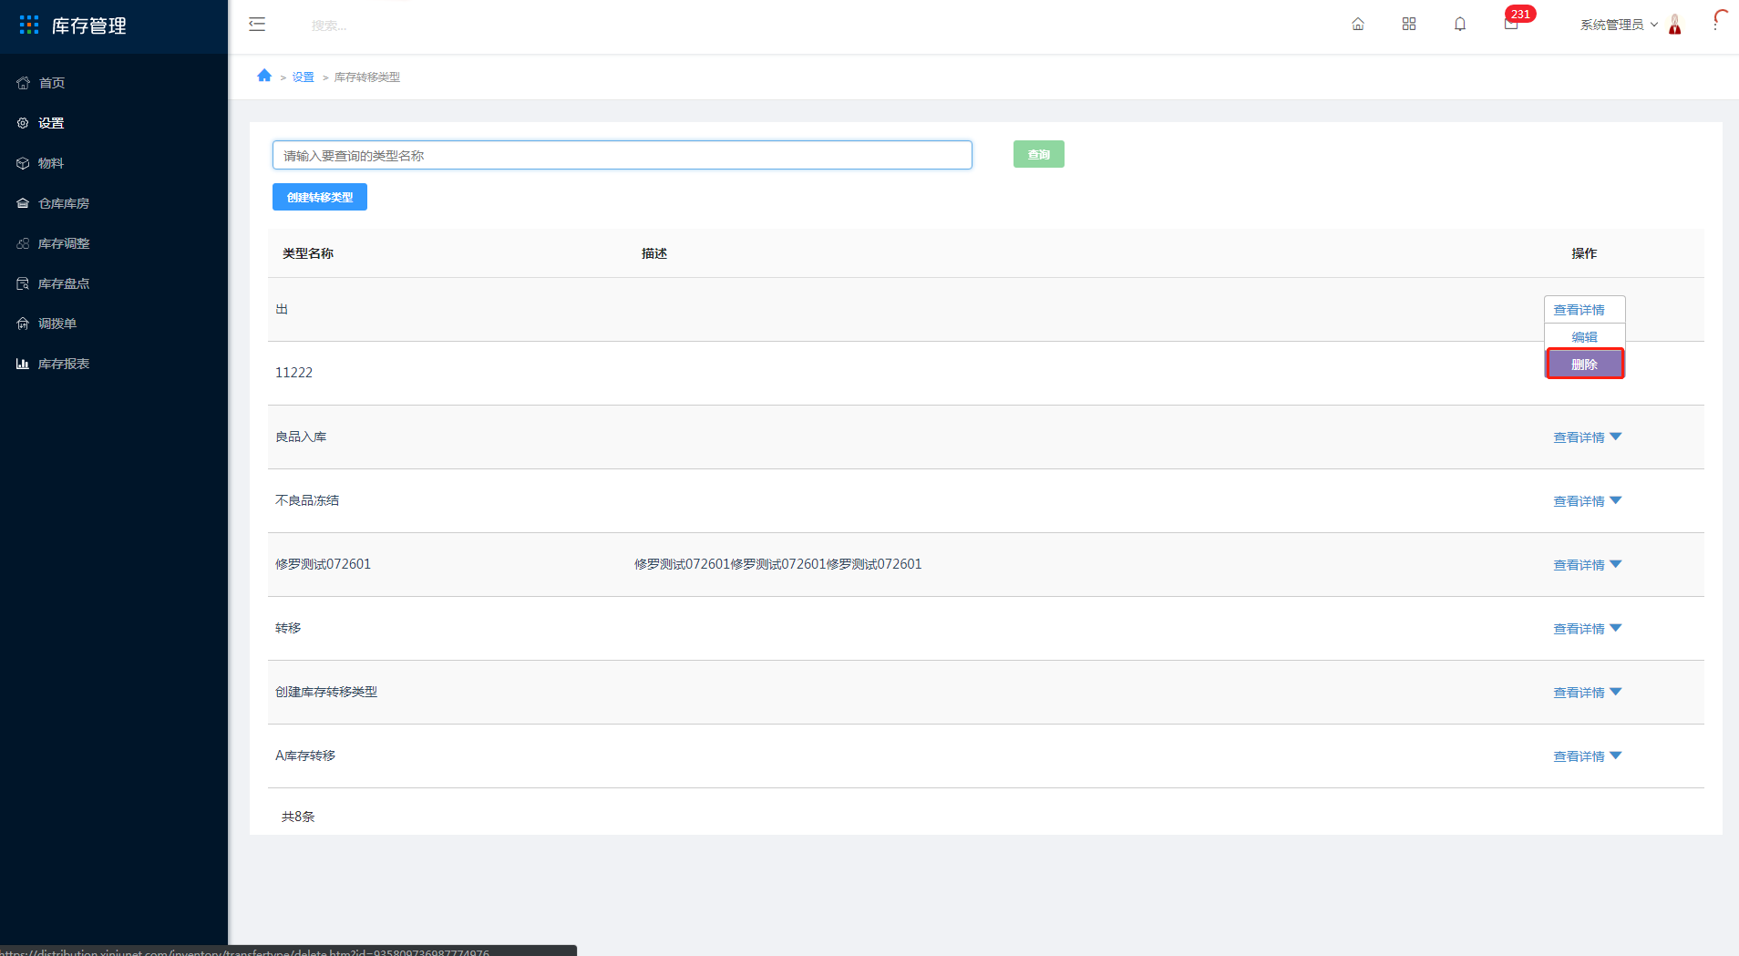Expand actions arrow for 良品入库 row
The height and width of the screenshot is (956, 1739).
1616,437
